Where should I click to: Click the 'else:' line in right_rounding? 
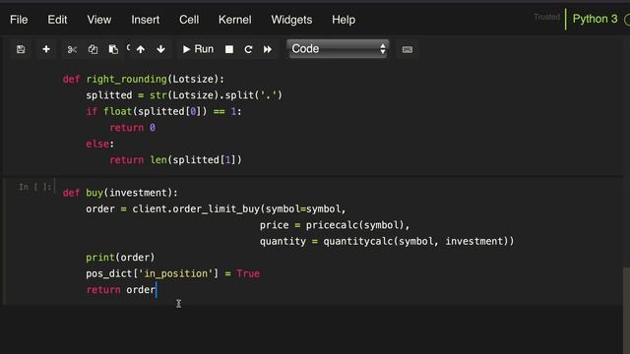click(100, 145)
